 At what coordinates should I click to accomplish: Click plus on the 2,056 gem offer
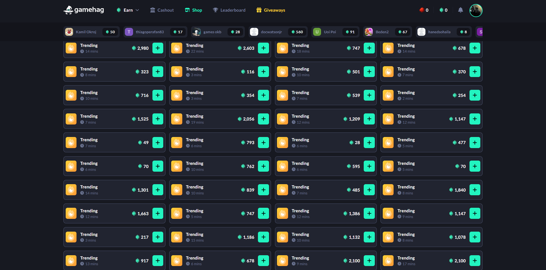[x=263, y=119]
